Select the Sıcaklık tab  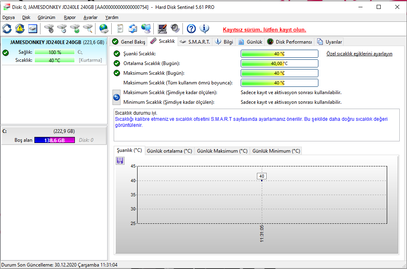point(163,41)
